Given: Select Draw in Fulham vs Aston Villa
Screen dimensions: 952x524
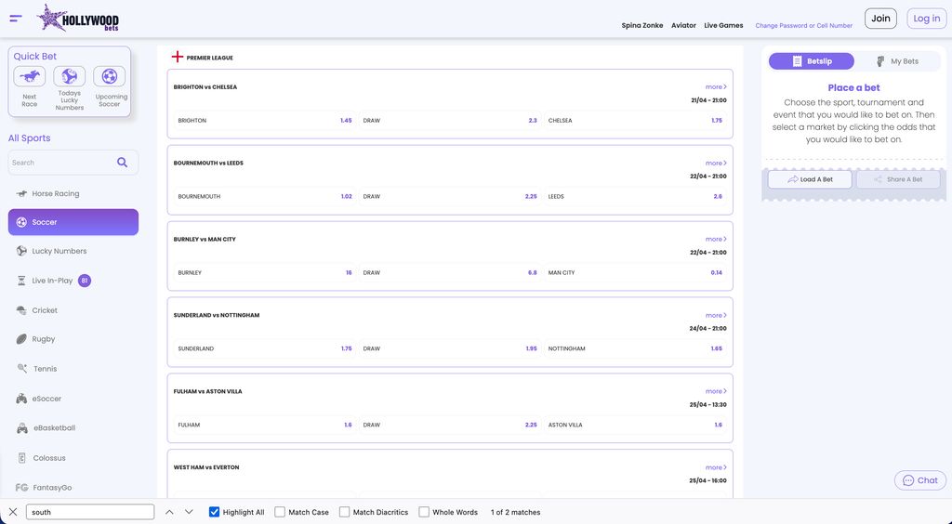Looking at the screenshot, I should 450,426.
